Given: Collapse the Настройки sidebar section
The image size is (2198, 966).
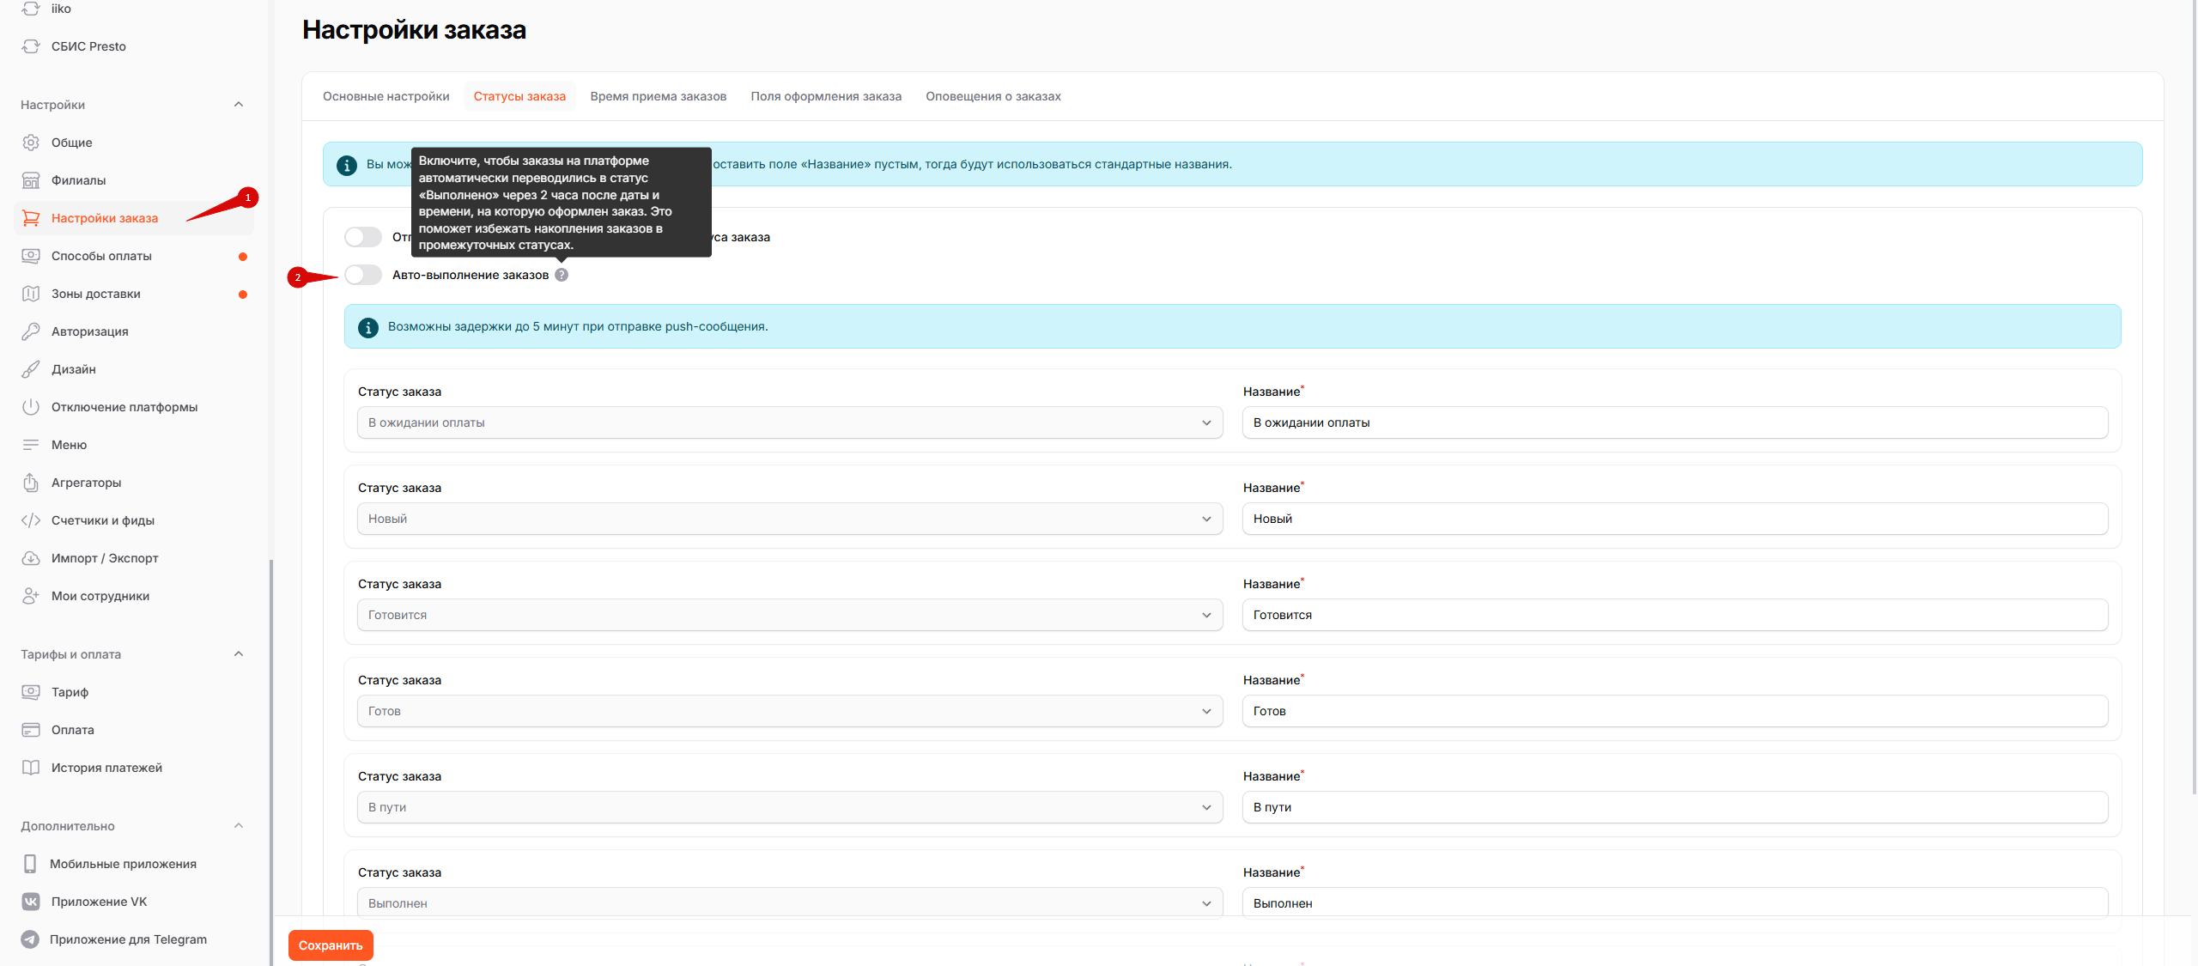Looking at the screenshot, I should 239,105.
